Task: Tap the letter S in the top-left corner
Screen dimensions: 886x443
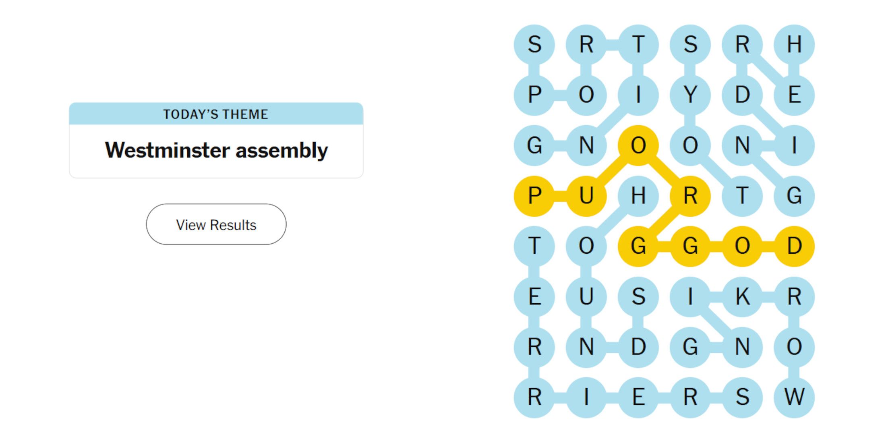Action: coord(534,44)
